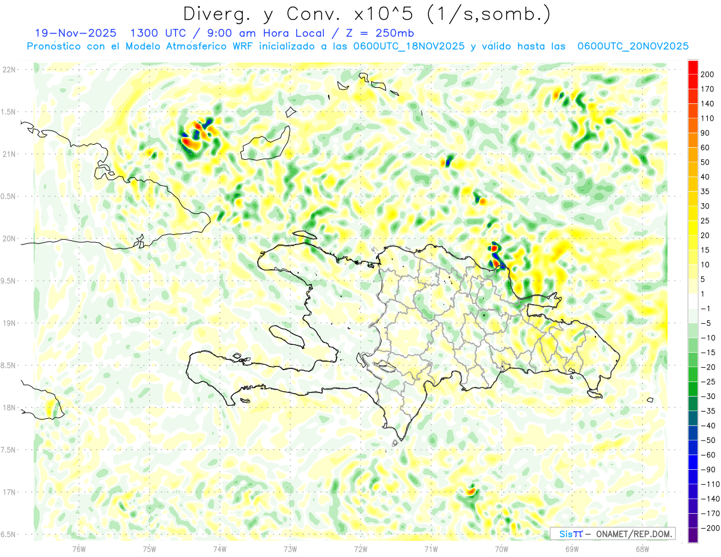
Task: Click the -10 color scale label
Action: (x=708, y=338)
